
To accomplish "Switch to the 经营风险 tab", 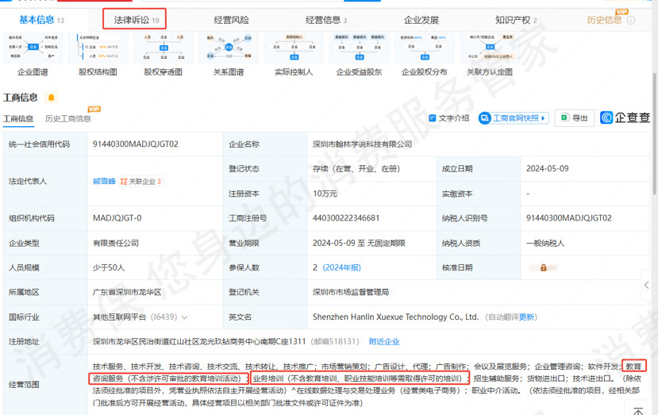I will pos(231,20).
